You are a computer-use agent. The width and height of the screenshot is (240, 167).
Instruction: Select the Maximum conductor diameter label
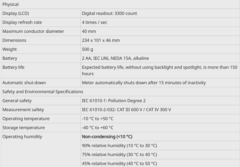(33, 31)
